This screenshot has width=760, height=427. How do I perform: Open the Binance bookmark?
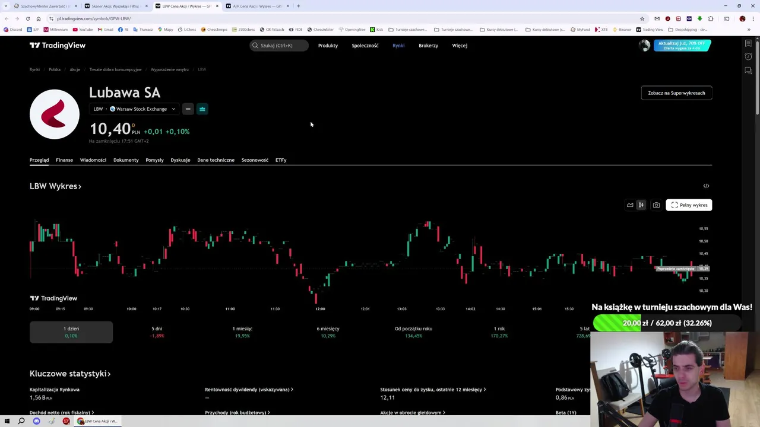pos(622,29)
